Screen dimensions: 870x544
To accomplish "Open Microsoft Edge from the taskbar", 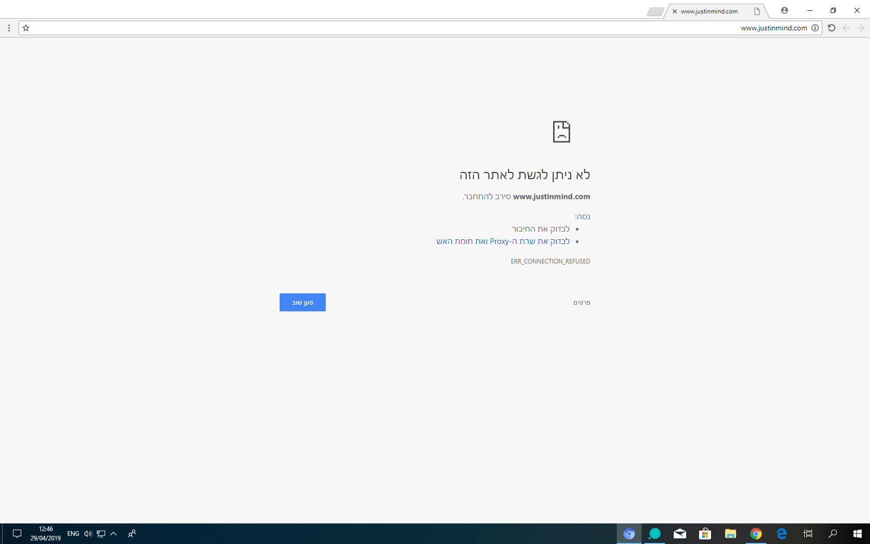I will click(x=781, y=534).
